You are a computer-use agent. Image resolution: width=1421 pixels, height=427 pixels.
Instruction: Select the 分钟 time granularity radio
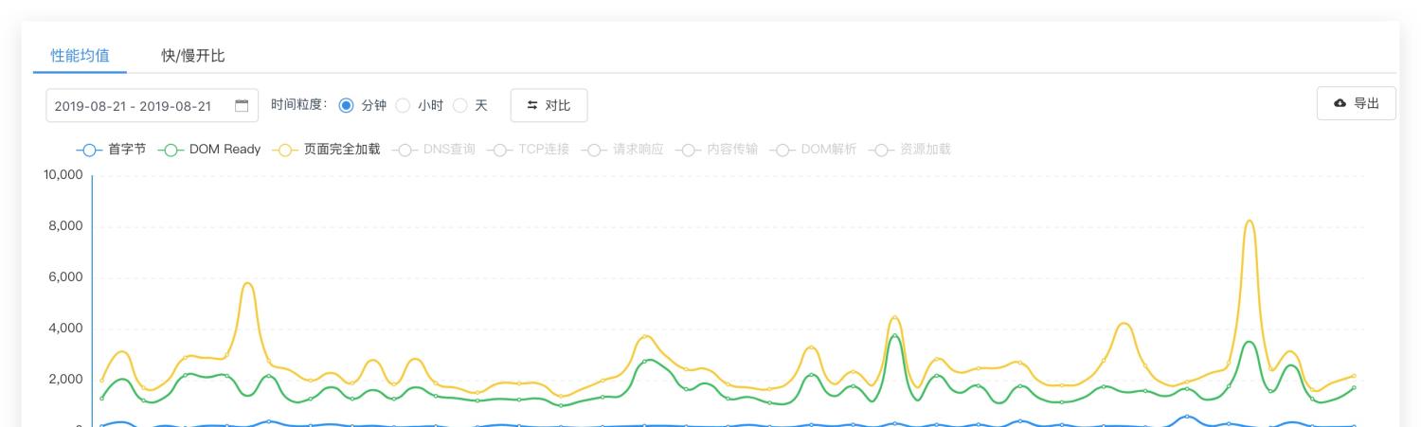(x=346, y=105)
